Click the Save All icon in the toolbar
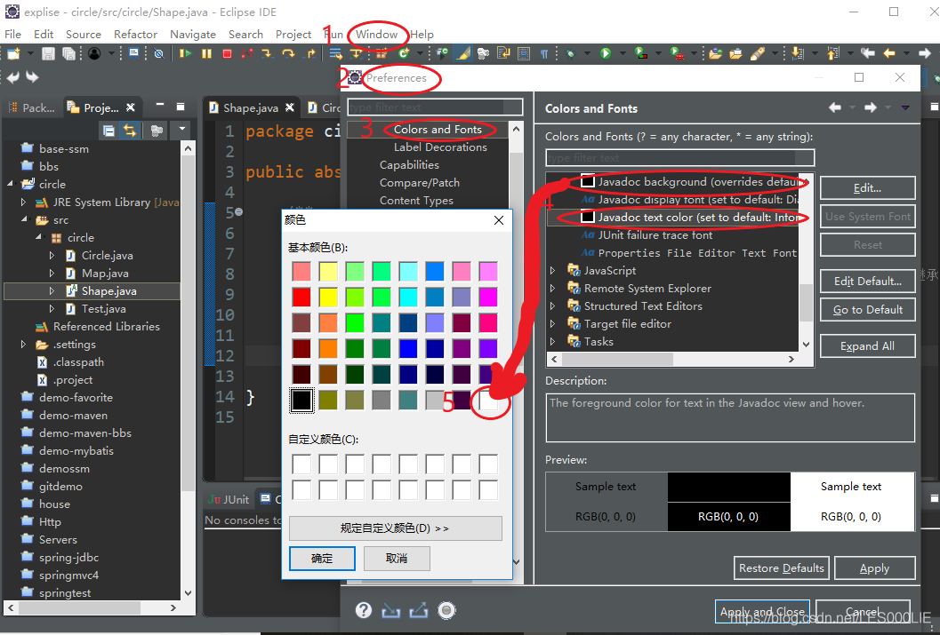The image size is (940, 635). (x=69, y=54)
